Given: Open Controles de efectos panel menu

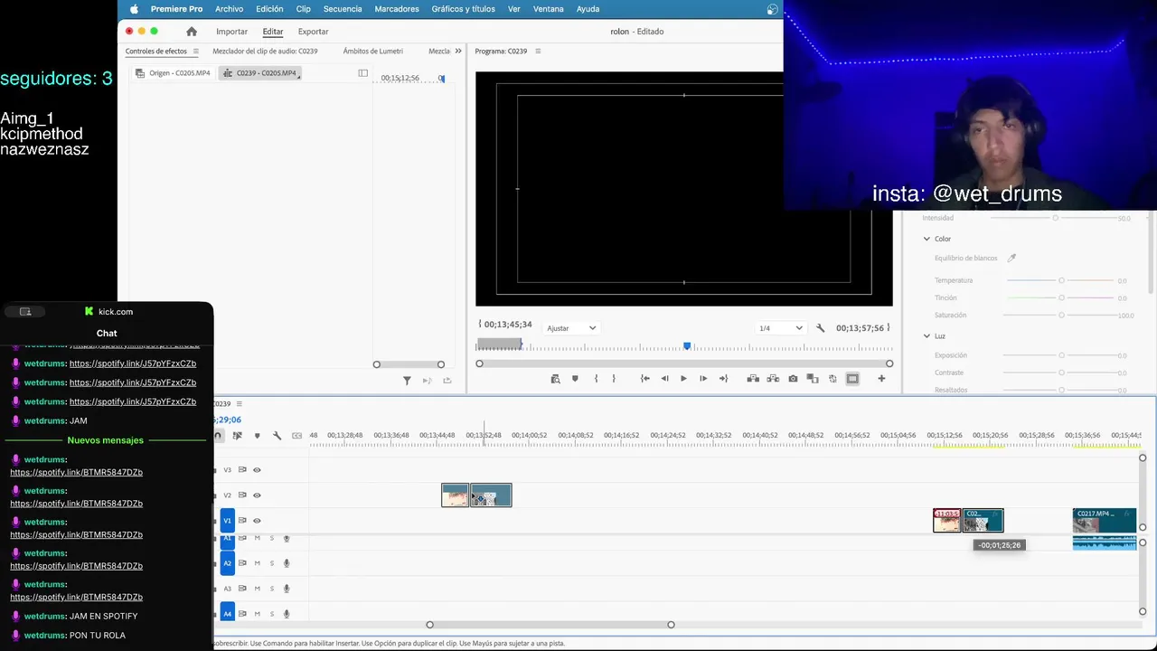Looking at the screenshot, I should coord(195,52).
